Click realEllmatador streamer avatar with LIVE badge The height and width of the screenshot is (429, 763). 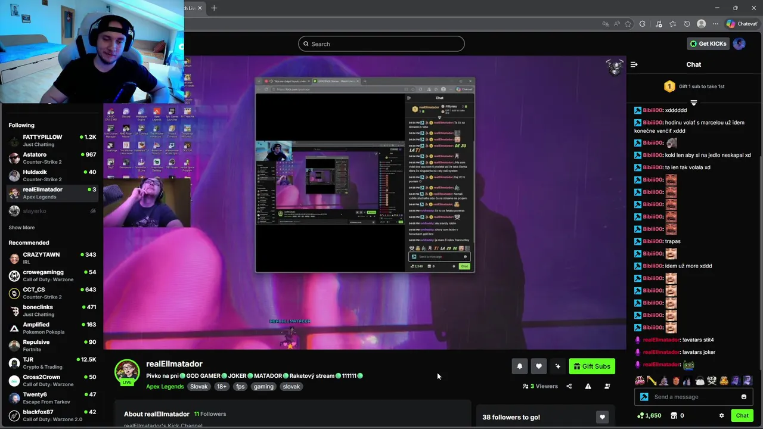point(127,372)
